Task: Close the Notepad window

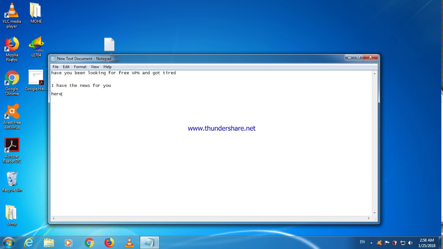Action: click(x=370, y=57)
